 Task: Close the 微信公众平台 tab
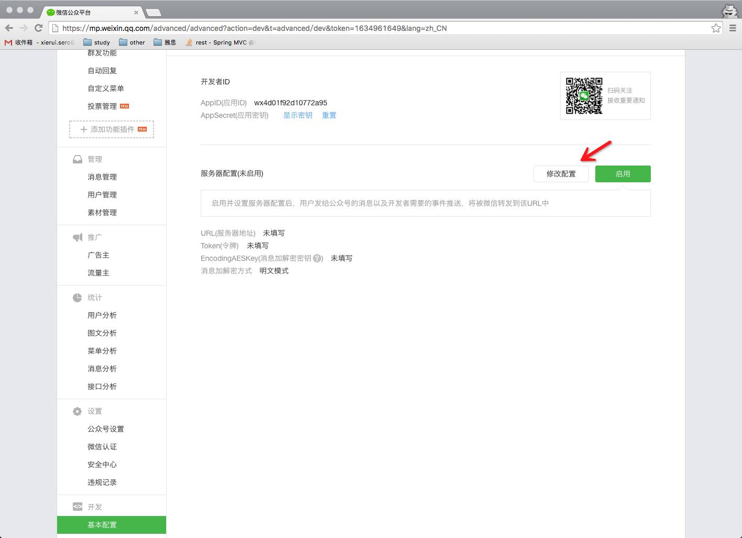coord(136,12)
